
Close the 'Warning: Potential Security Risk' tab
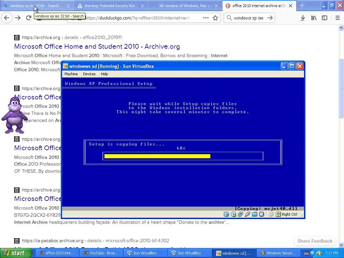click(142, 6)
